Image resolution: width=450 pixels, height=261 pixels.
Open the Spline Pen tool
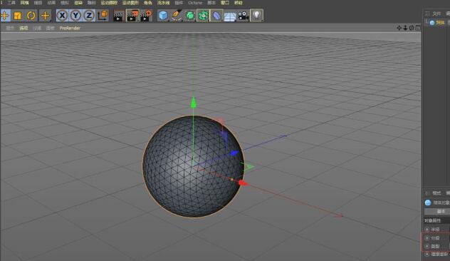click(177, 16)
